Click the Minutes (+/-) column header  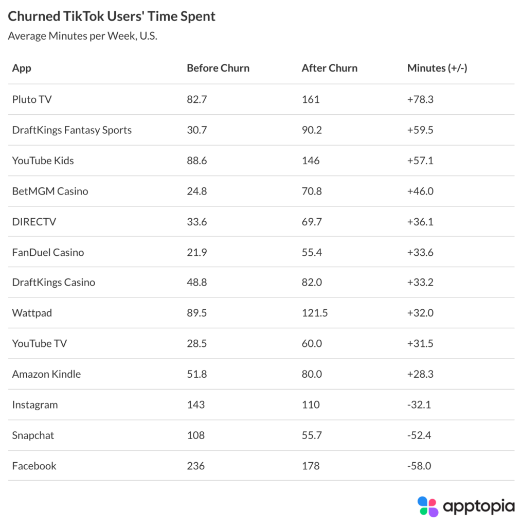(437, 68)
